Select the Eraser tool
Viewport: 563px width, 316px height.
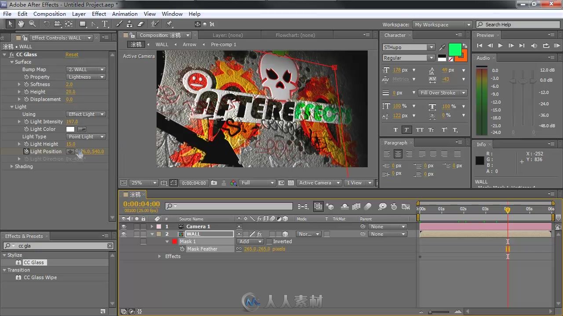pos(141,24)
